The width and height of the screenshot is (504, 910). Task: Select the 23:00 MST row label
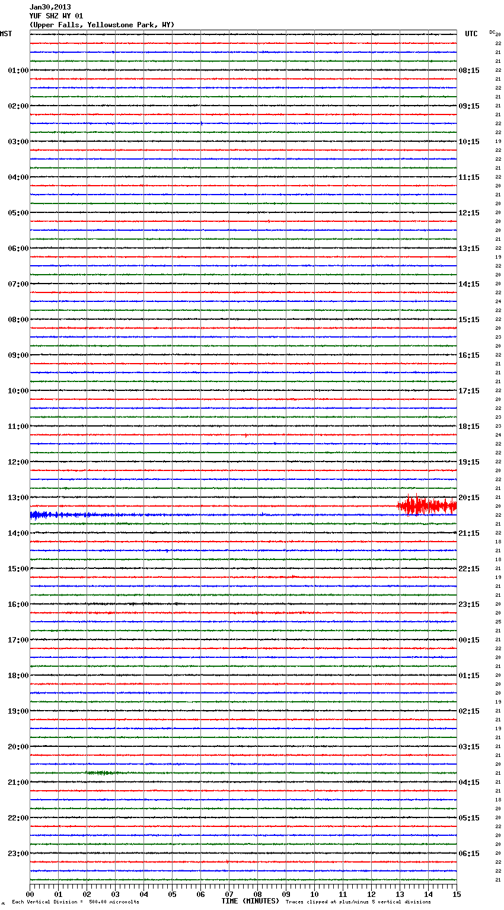pyautogui.click(x=18, y=854)
